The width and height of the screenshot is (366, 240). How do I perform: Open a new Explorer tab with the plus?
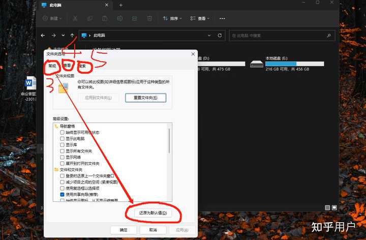coord(120,5)
